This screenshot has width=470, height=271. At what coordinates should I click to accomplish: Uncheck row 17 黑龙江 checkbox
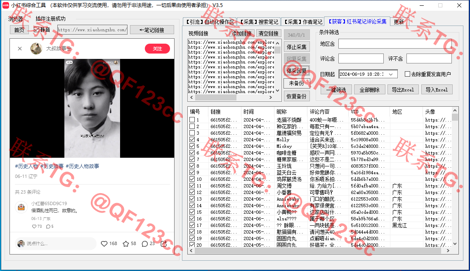point(192,225)
